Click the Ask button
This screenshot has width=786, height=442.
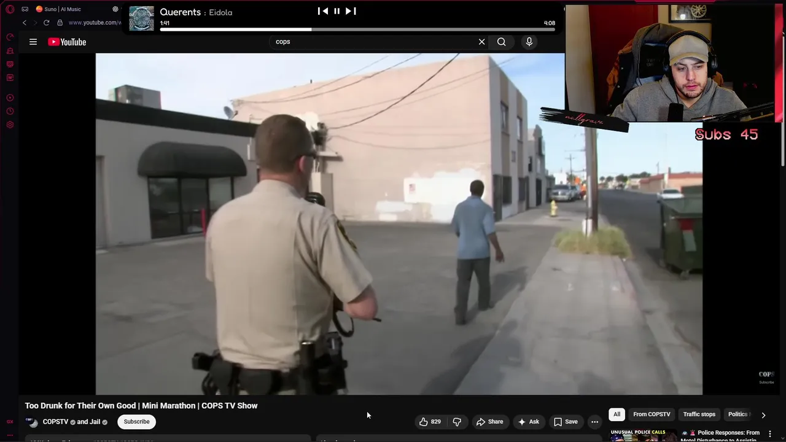tap(528, 422)
